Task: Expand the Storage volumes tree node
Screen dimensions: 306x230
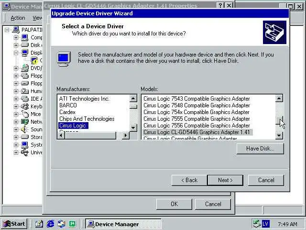Action: click(16, 137)
